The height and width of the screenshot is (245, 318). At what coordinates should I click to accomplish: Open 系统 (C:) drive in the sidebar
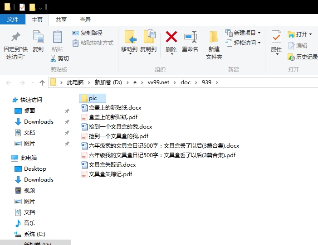point(30,234)
